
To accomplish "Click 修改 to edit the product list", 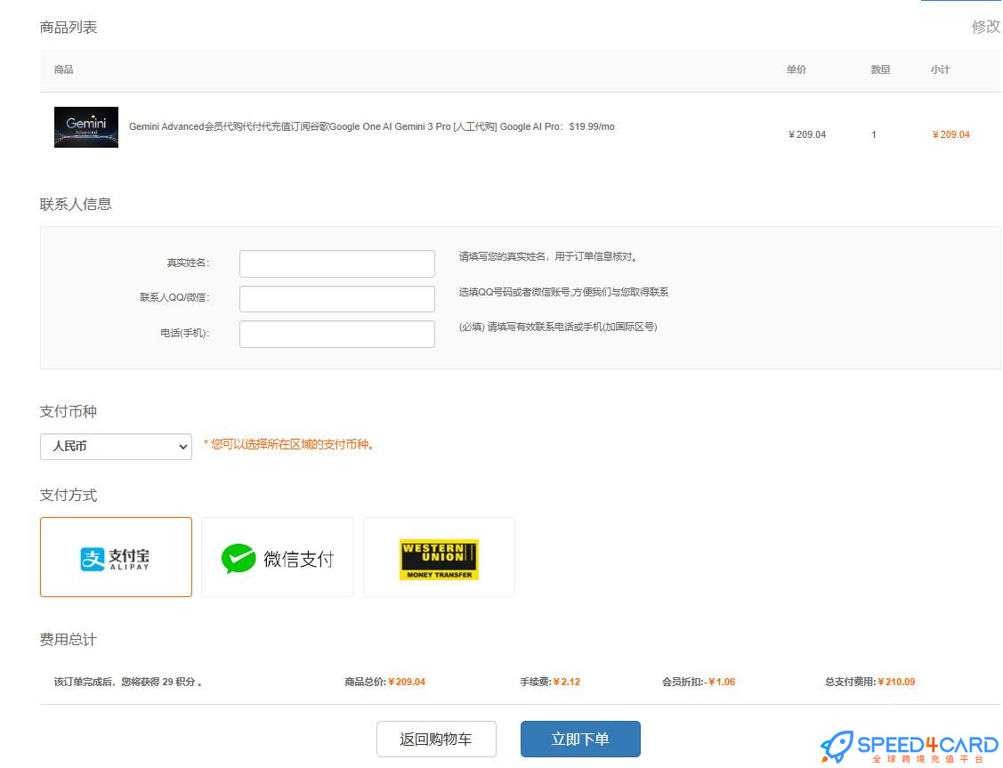I will [x=984, y=28].
